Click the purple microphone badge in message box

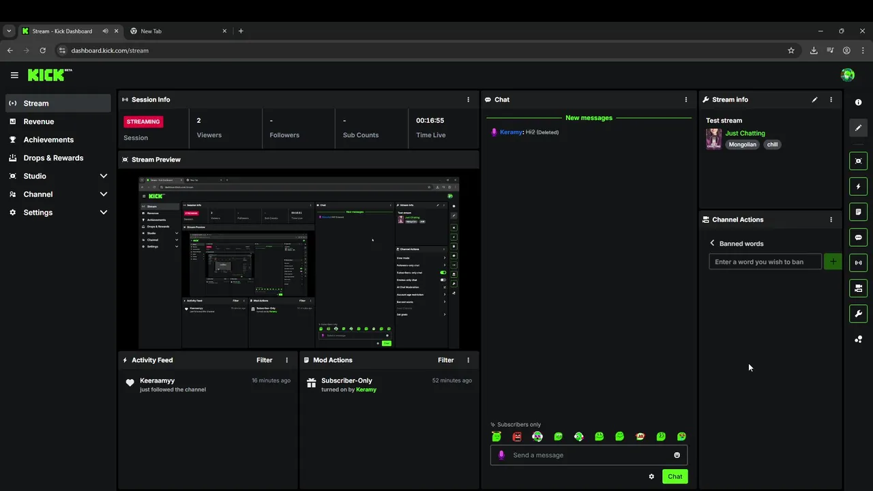click(x=501, y=455)
